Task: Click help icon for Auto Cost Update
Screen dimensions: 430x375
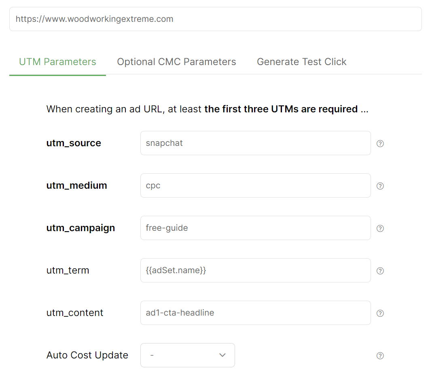Action: coord(380,356)
